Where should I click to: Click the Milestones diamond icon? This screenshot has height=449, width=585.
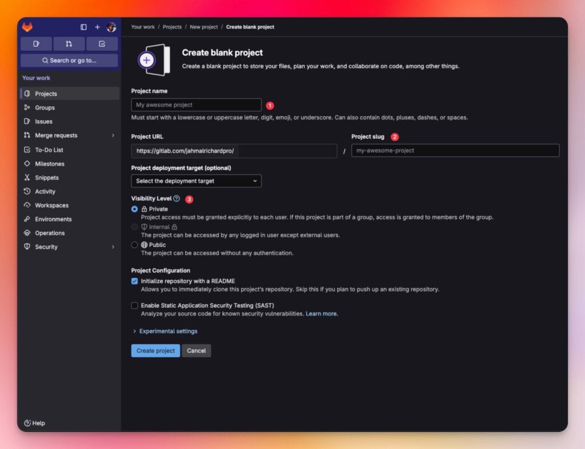27,163
